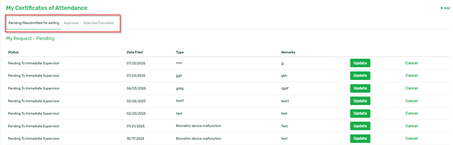Switch to the Approved tab
The width and height of the screenshot is (453, 145).
pos(71,23)
